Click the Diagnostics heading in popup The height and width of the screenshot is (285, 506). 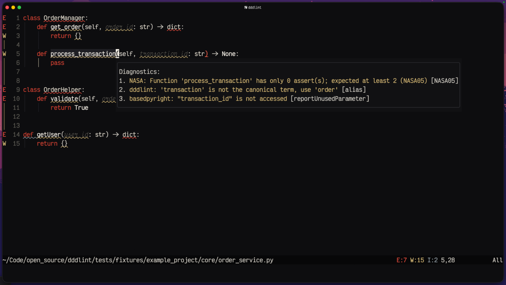139,72
